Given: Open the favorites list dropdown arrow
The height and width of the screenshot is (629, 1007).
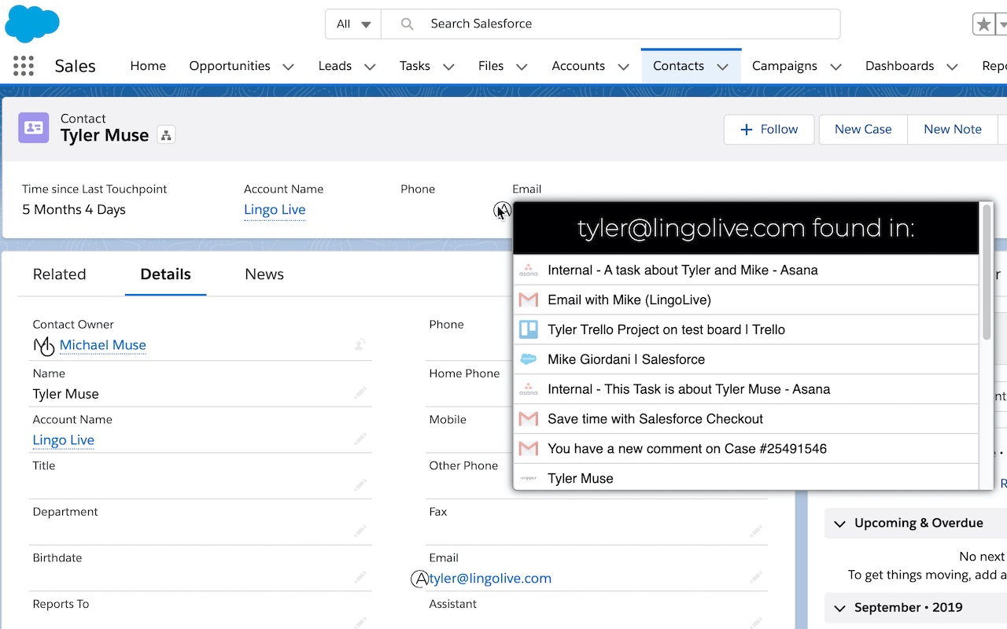Looking at the screenshot, I should click(1002, 24).
